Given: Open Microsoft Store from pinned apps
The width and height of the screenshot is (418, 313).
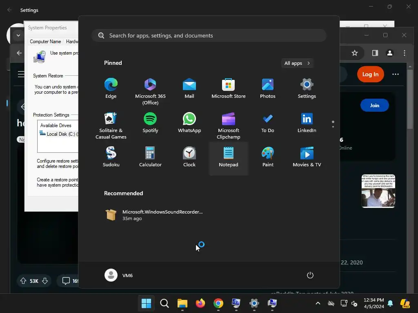Looking at the screenshot, I should pyautogui.click(x=229, y=88).
